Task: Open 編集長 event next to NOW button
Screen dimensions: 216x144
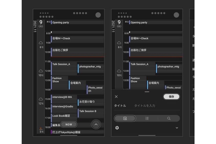Action: pos(56,125)
